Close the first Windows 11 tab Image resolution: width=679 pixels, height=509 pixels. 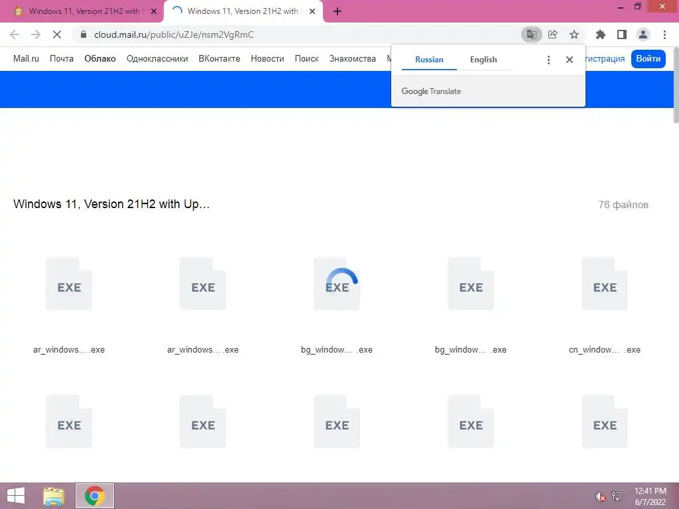click(154, 12)
